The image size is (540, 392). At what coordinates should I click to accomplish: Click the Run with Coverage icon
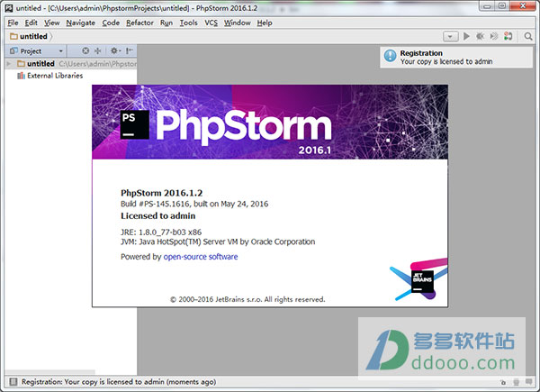point(494,36)
